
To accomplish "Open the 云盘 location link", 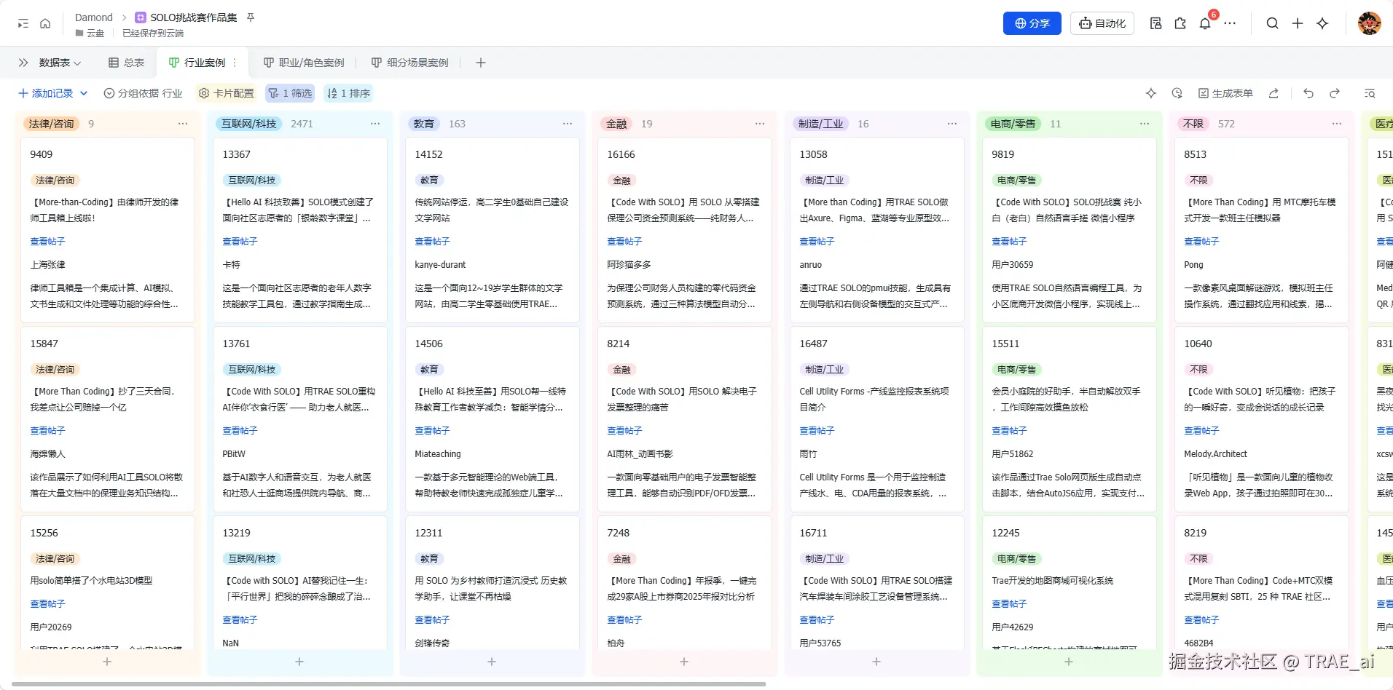I will pyautogui.click(x=90, y=33).
